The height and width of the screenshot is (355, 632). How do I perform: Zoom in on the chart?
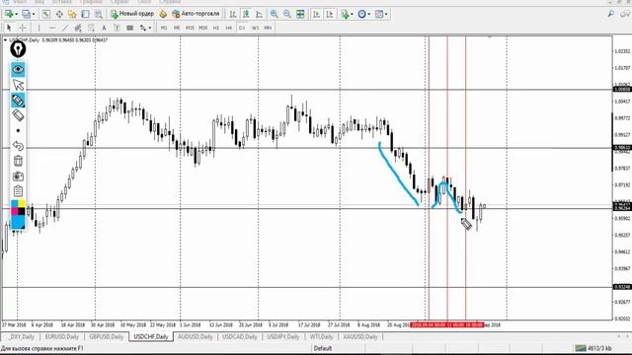pyautogui.click(x=275, y=14)
